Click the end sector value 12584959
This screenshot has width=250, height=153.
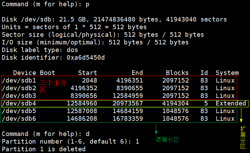click(x=128, y=96)
